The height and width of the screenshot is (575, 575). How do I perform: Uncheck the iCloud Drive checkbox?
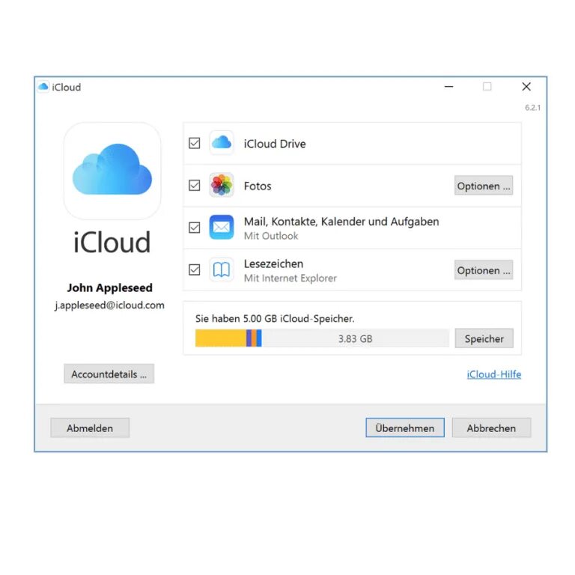[x=195, y=143]
